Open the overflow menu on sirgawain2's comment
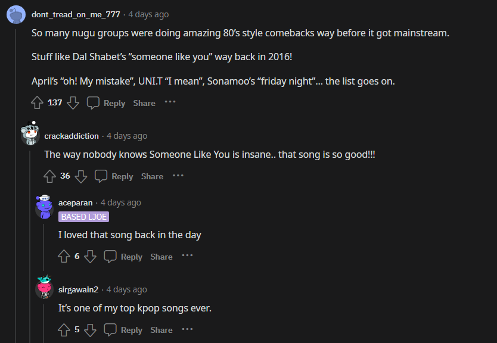Viewport: 497px width, 343px height. pos(187,329)
